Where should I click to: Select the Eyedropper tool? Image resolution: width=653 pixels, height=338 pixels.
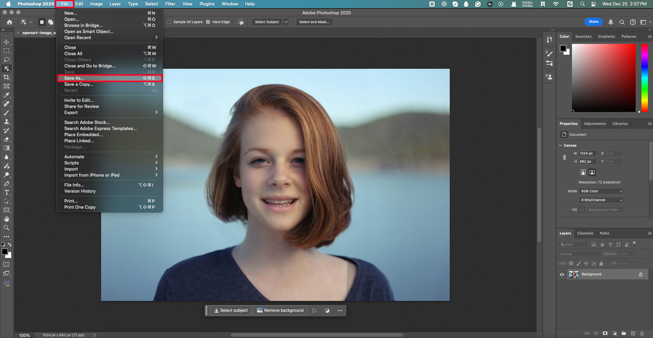tap(7, 95)
